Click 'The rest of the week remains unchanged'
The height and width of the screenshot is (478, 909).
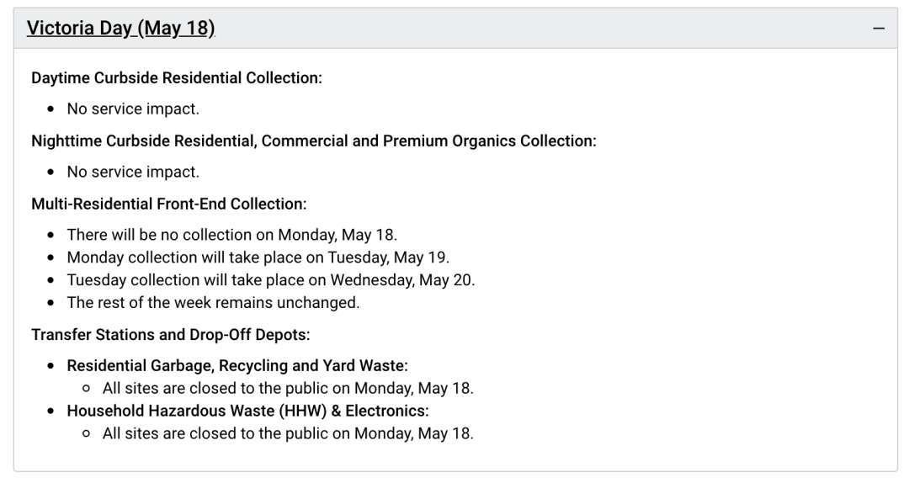(x=213, y=302)
